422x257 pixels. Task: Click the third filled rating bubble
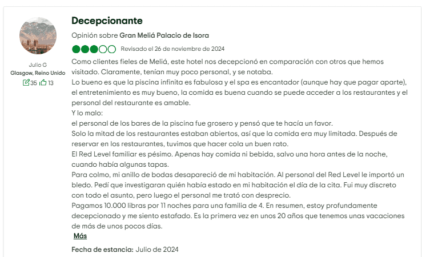pyautogui.click(x=94, y=49)
